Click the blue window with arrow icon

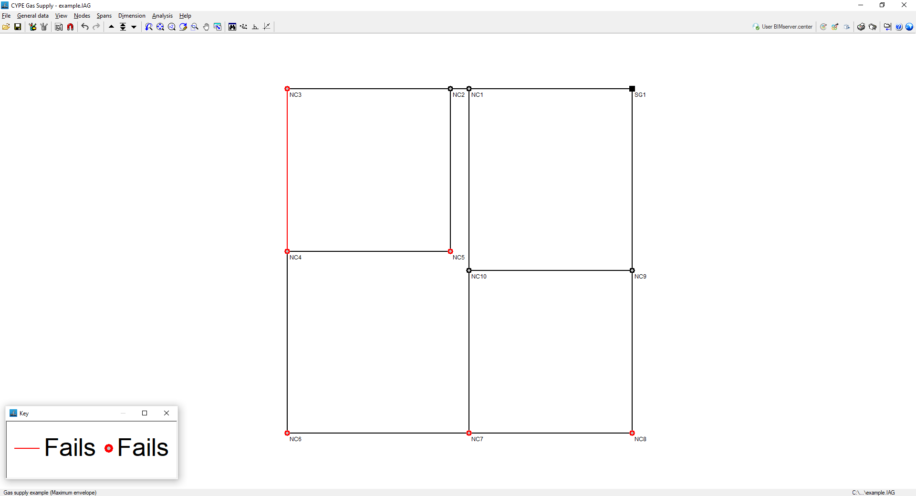(218, 27)
